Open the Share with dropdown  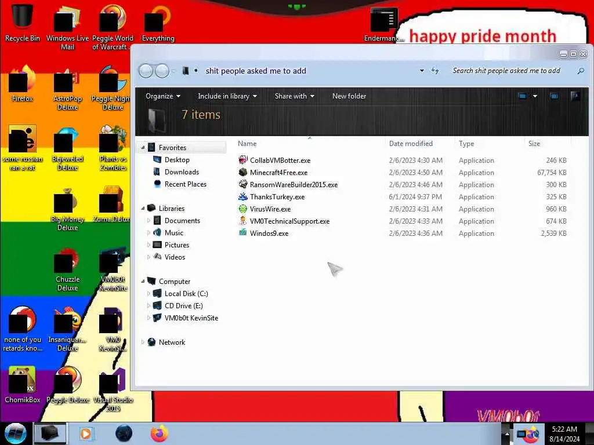pos(294,96)
